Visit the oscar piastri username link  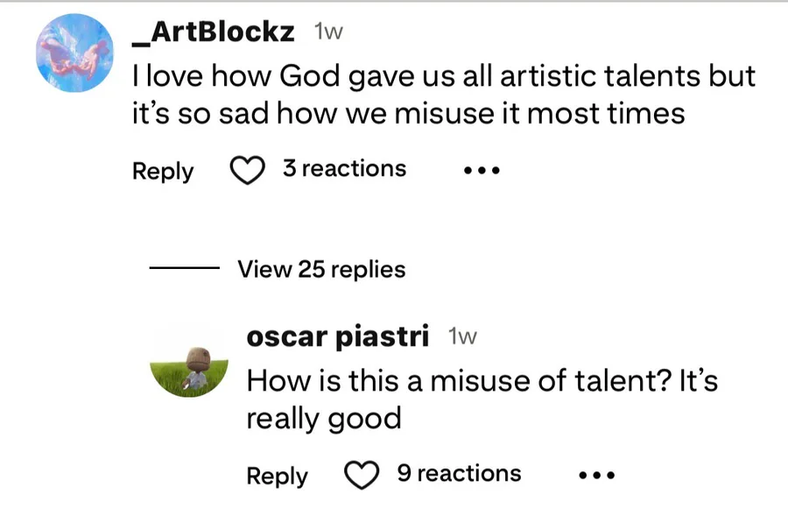coord(338,336)
